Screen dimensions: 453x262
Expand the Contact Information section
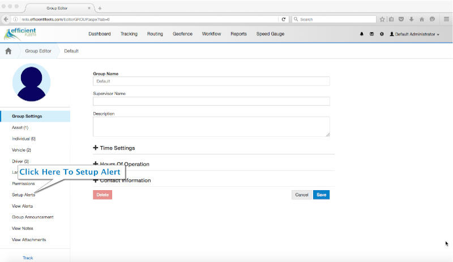(x=122, y=181)
